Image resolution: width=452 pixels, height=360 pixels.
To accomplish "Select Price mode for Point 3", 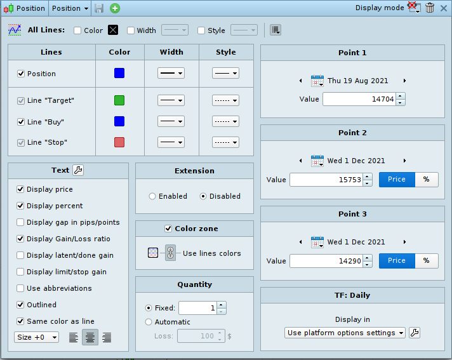I will point(397,261).
